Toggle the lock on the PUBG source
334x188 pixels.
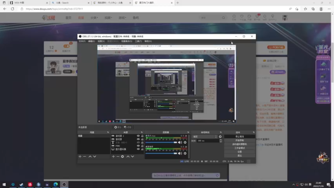tap(142, 146)
